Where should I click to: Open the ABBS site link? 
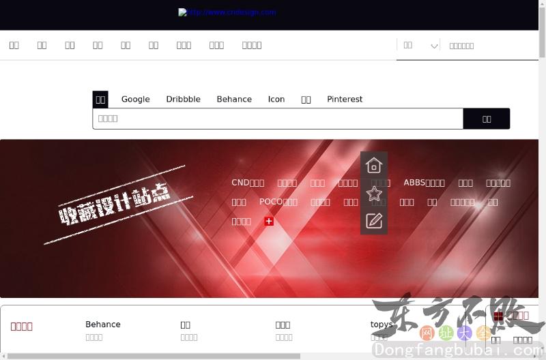point(424,183)
